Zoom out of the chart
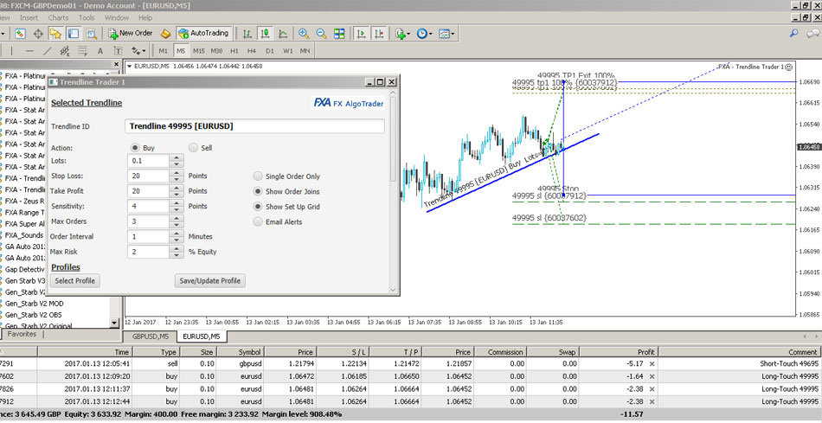This screenshot has width=822, height=423. 321,34
